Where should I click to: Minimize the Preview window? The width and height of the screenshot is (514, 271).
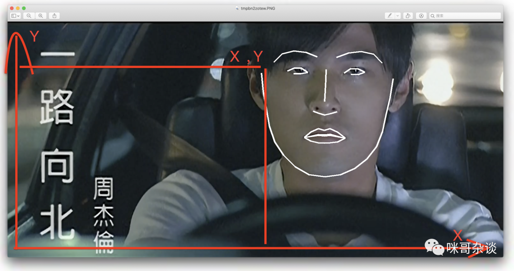tap(18, 8)
